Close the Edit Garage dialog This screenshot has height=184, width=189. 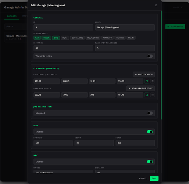click(x=156, y=5)
